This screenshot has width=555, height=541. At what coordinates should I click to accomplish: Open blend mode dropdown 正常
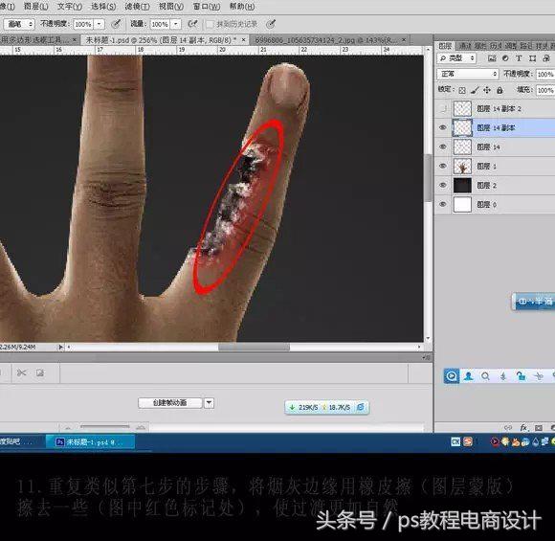(x=468, y=74)
